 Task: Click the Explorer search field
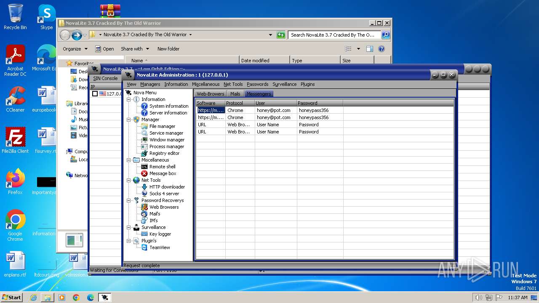pos(334,35)
